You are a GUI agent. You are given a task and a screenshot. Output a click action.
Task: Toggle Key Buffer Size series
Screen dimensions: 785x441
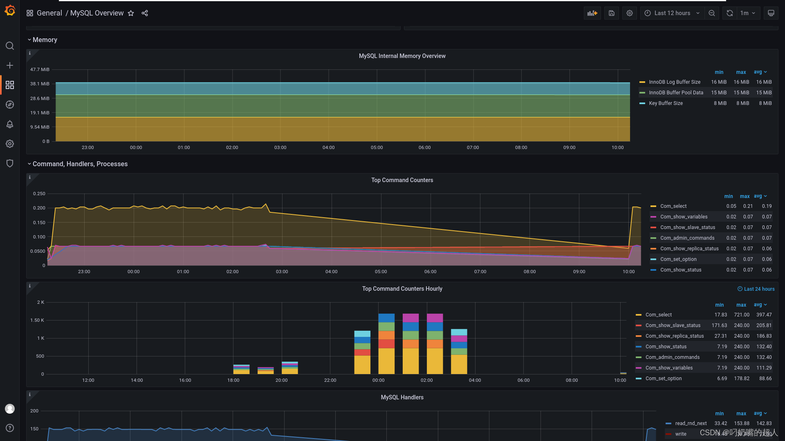pos(666,103)
